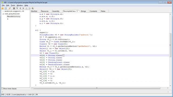Click the open file folder icon
Image resolution: width=173 pixels, height=97 pixels.
pos(2,8)
